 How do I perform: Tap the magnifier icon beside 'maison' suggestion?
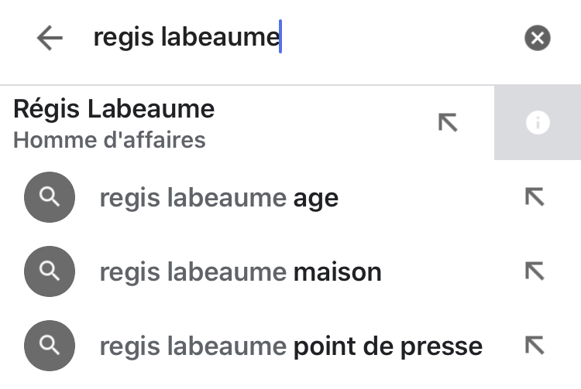pyautogui.click(x=50, y=271)
